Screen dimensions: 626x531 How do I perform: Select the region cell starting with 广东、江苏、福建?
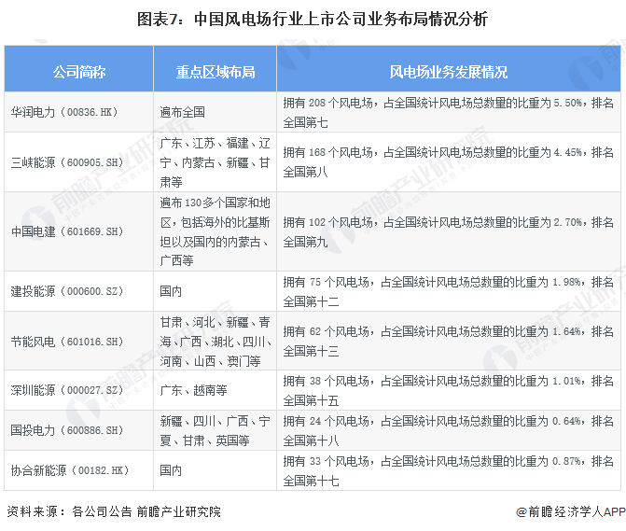(216, 162)
